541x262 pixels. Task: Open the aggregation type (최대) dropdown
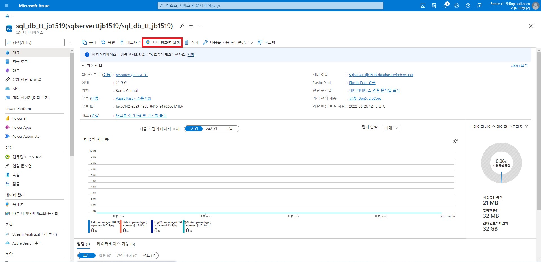391,128
